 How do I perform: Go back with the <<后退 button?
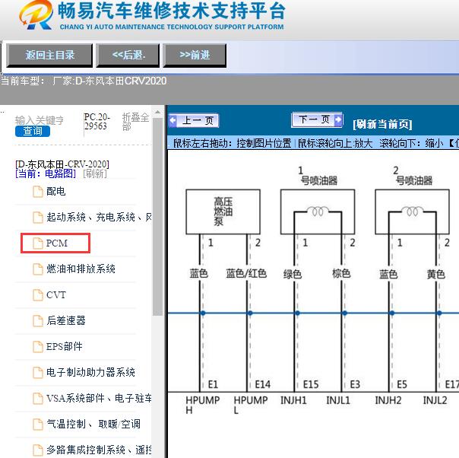pyautogui.click(x=128, y=56)
